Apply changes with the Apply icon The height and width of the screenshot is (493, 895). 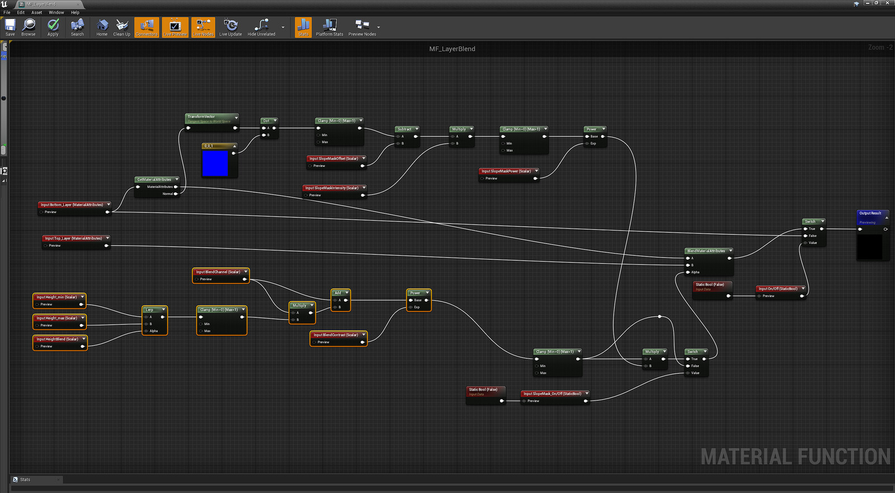click(53, 27)
